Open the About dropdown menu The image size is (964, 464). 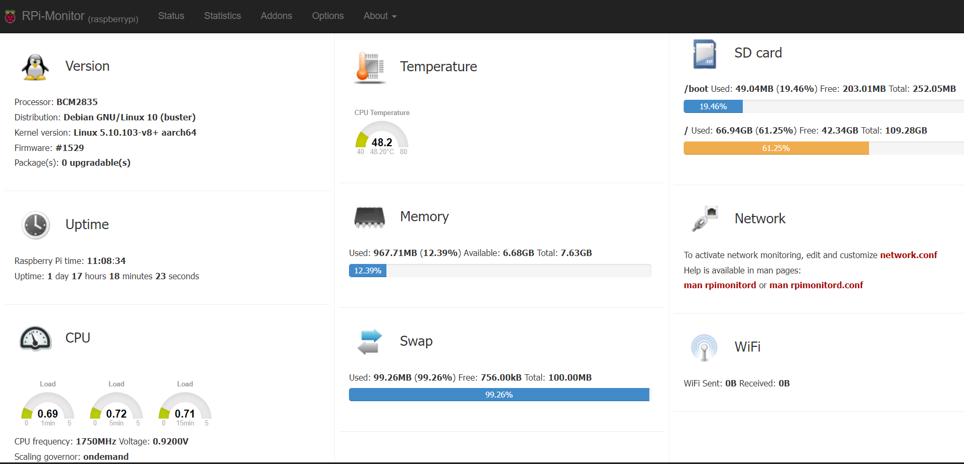(x=380, y=16)
